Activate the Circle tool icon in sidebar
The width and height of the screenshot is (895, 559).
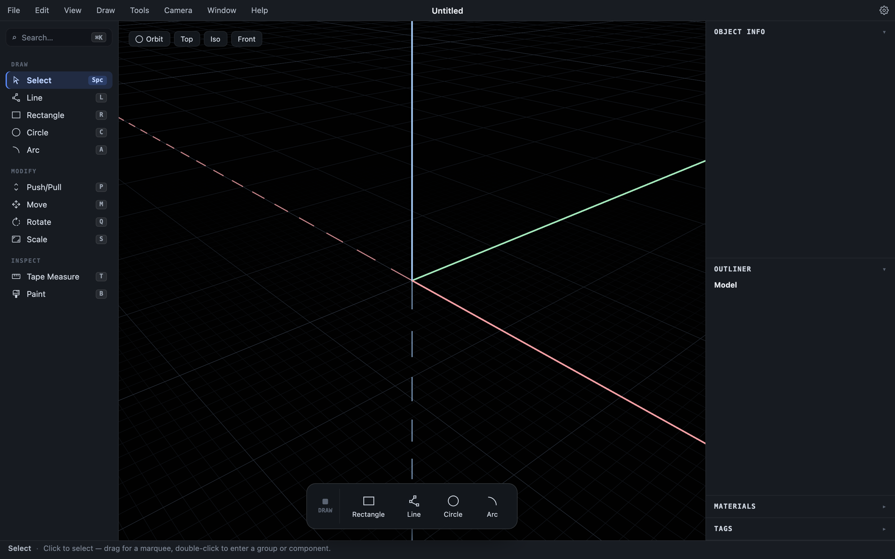pyautogui.click(x=16, y=132)
